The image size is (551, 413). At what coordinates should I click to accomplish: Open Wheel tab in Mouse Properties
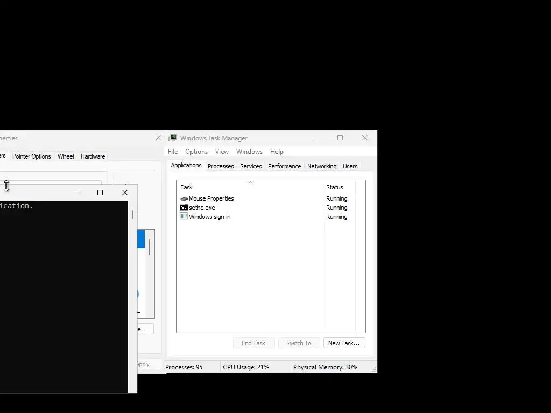(x=66, y=156)
